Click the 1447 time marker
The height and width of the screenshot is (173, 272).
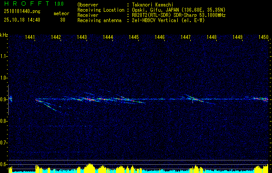186,37
